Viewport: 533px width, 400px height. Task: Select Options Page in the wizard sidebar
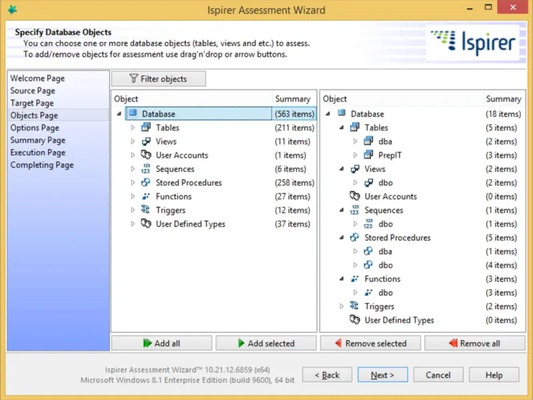(x=35, y=127)
